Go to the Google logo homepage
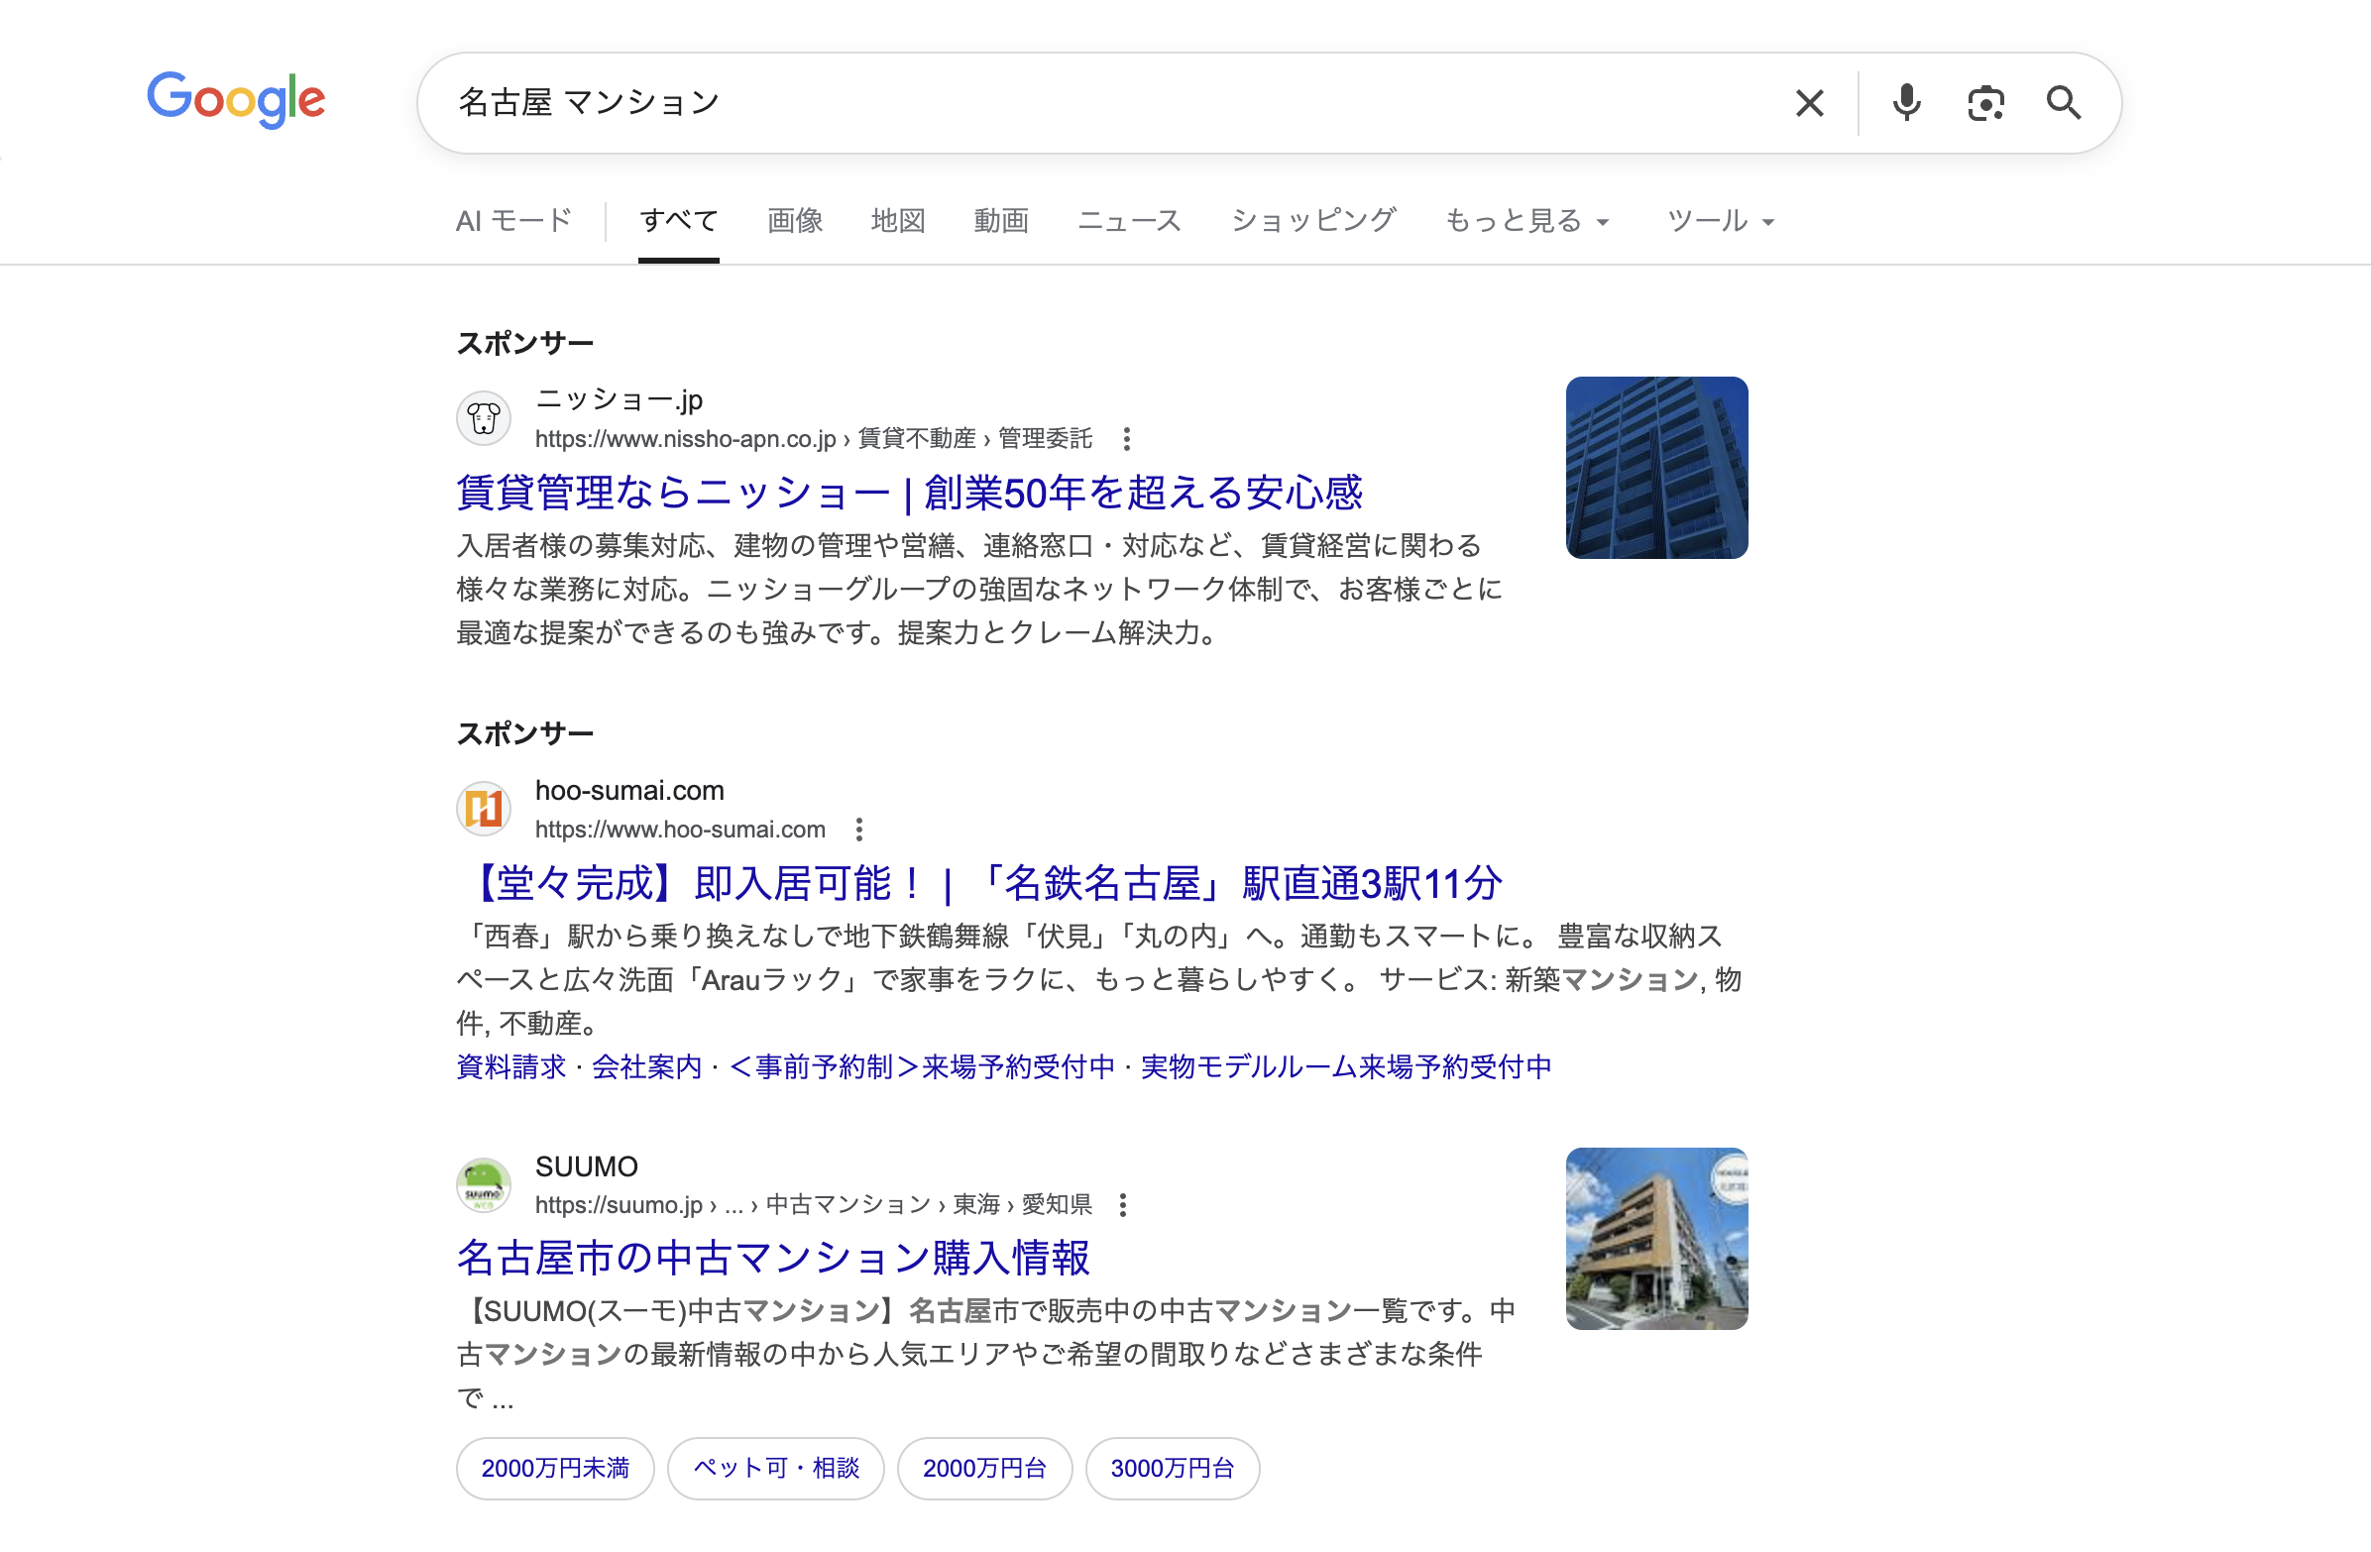2371x1552 pixels. (236, 100)
